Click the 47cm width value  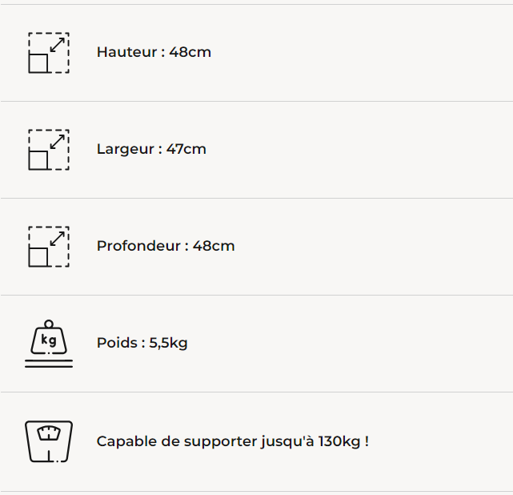click(x=186, y=149)
